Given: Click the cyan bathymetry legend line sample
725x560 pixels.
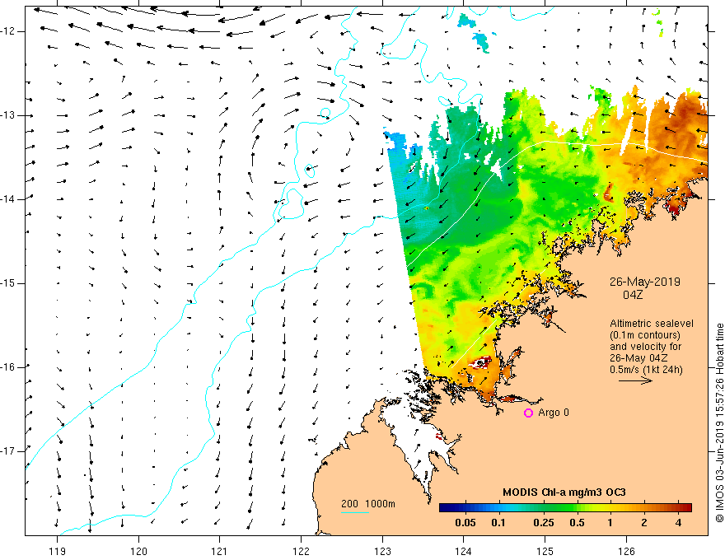Looking at the screenshot, I should pyautogui.click(x=354, y=512).
